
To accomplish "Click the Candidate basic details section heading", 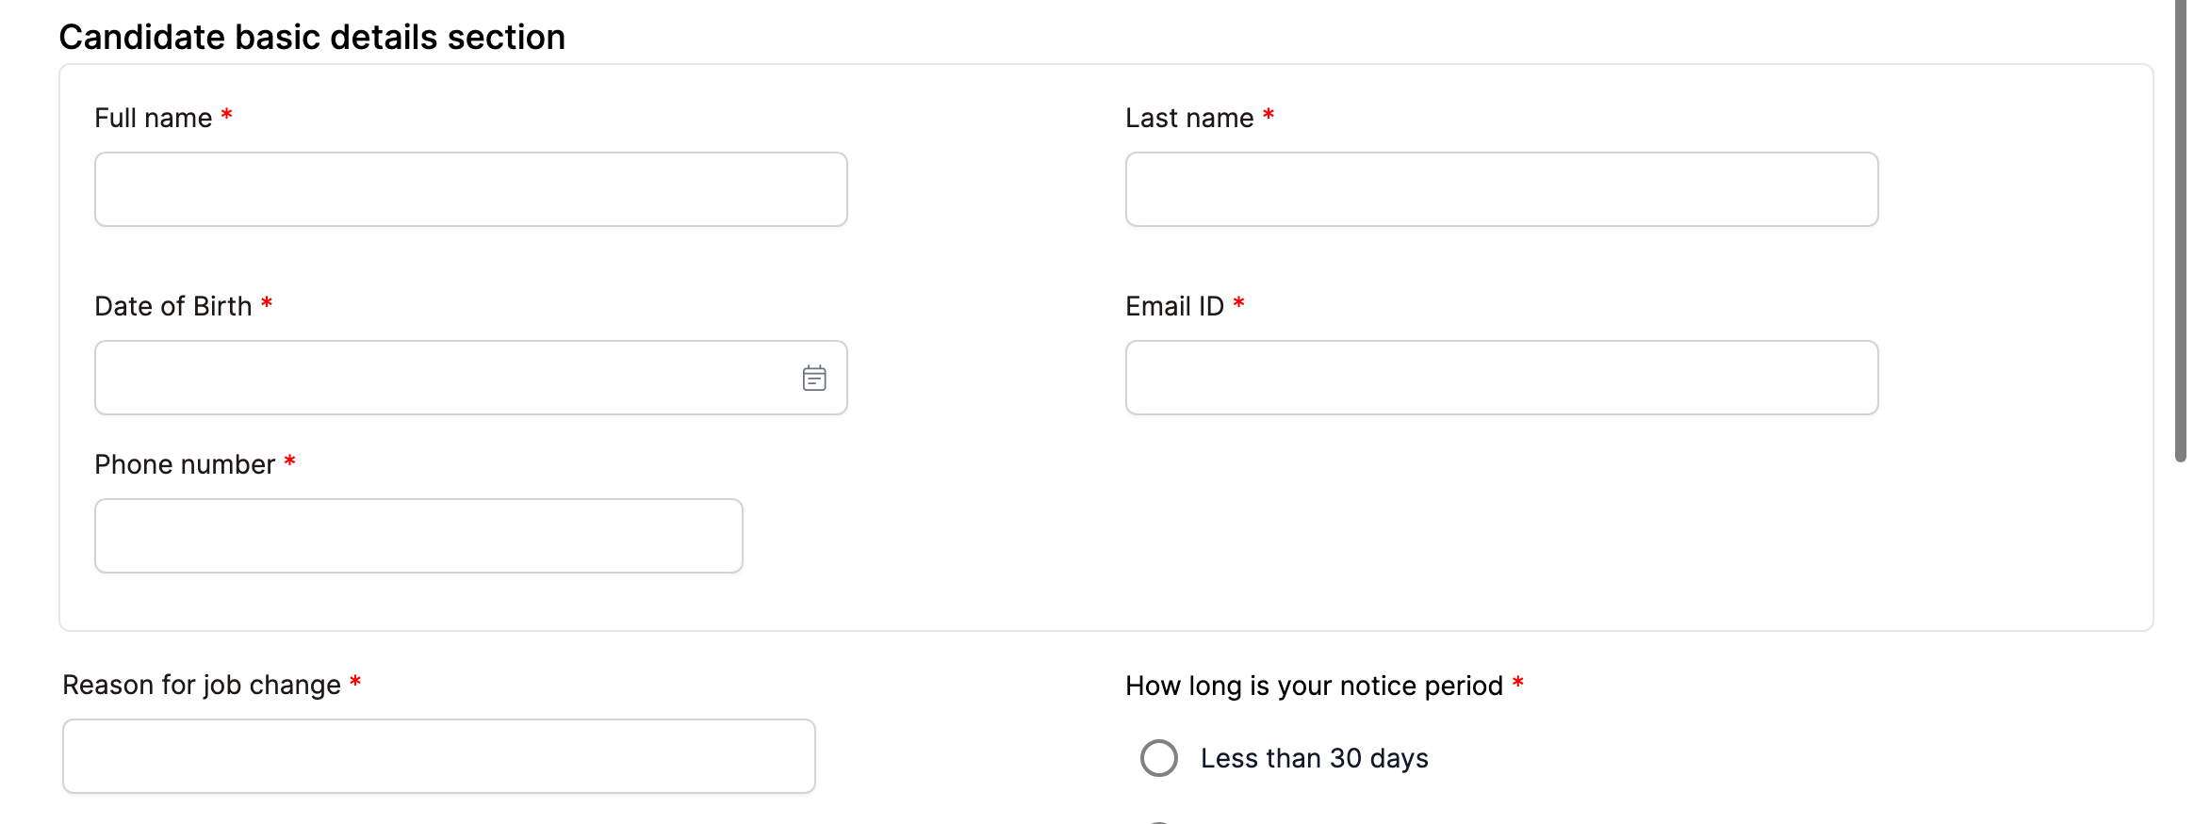I will (x=312, y=37).
